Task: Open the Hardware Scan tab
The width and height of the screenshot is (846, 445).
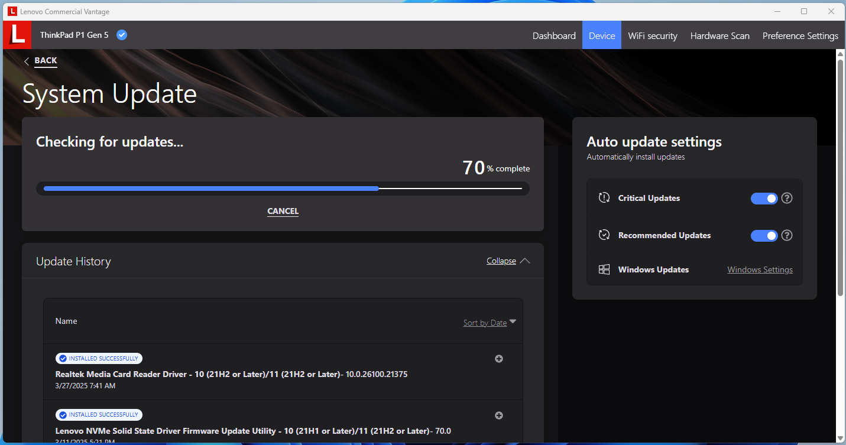Action: coord(719,35)
